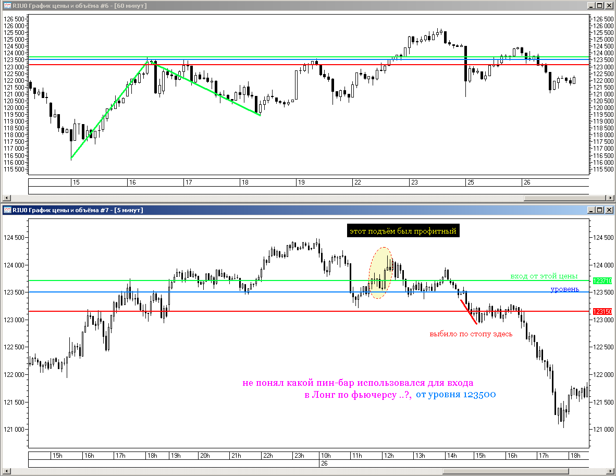This screenshot has height=476, width=616.
Task: Click the red 123150 price tag
Action: click(602, 311)
